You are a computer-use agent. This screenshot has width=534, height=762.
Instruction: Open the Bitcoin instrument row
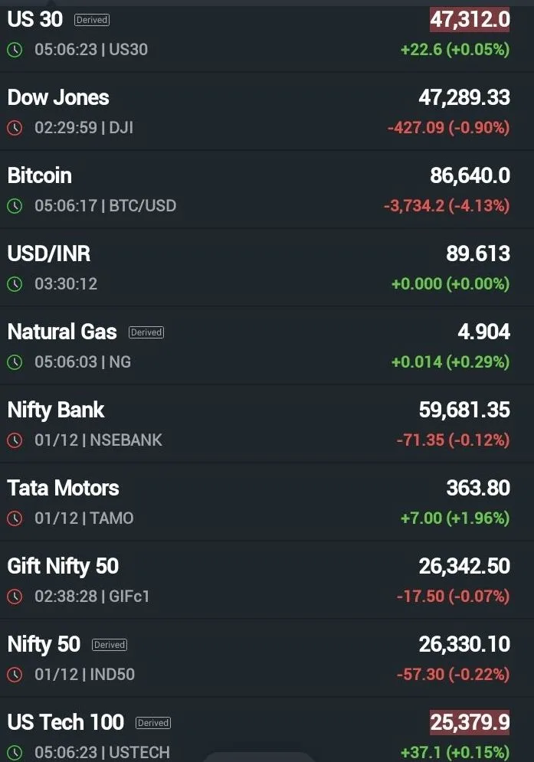tap(39, 175)
